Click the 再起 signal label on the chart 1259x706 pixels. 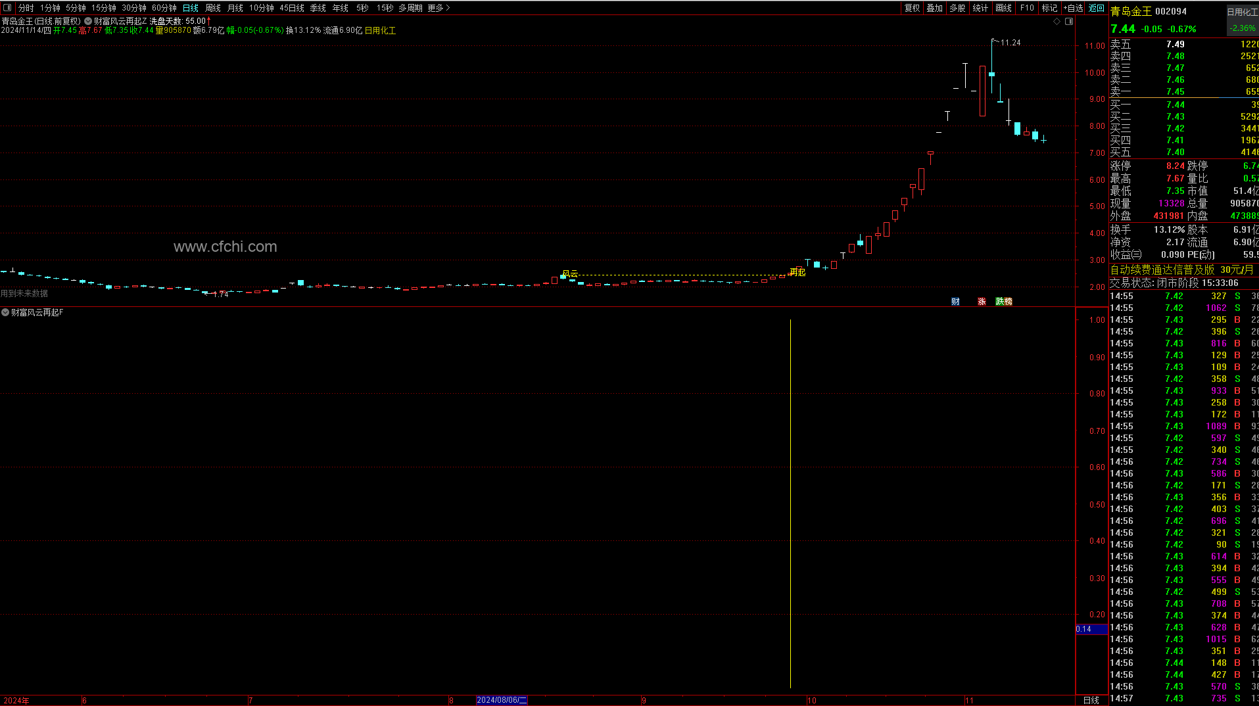[x=797, y=272]
